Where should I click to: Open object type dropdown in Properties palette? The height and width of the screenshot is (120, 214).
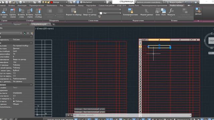11,33
